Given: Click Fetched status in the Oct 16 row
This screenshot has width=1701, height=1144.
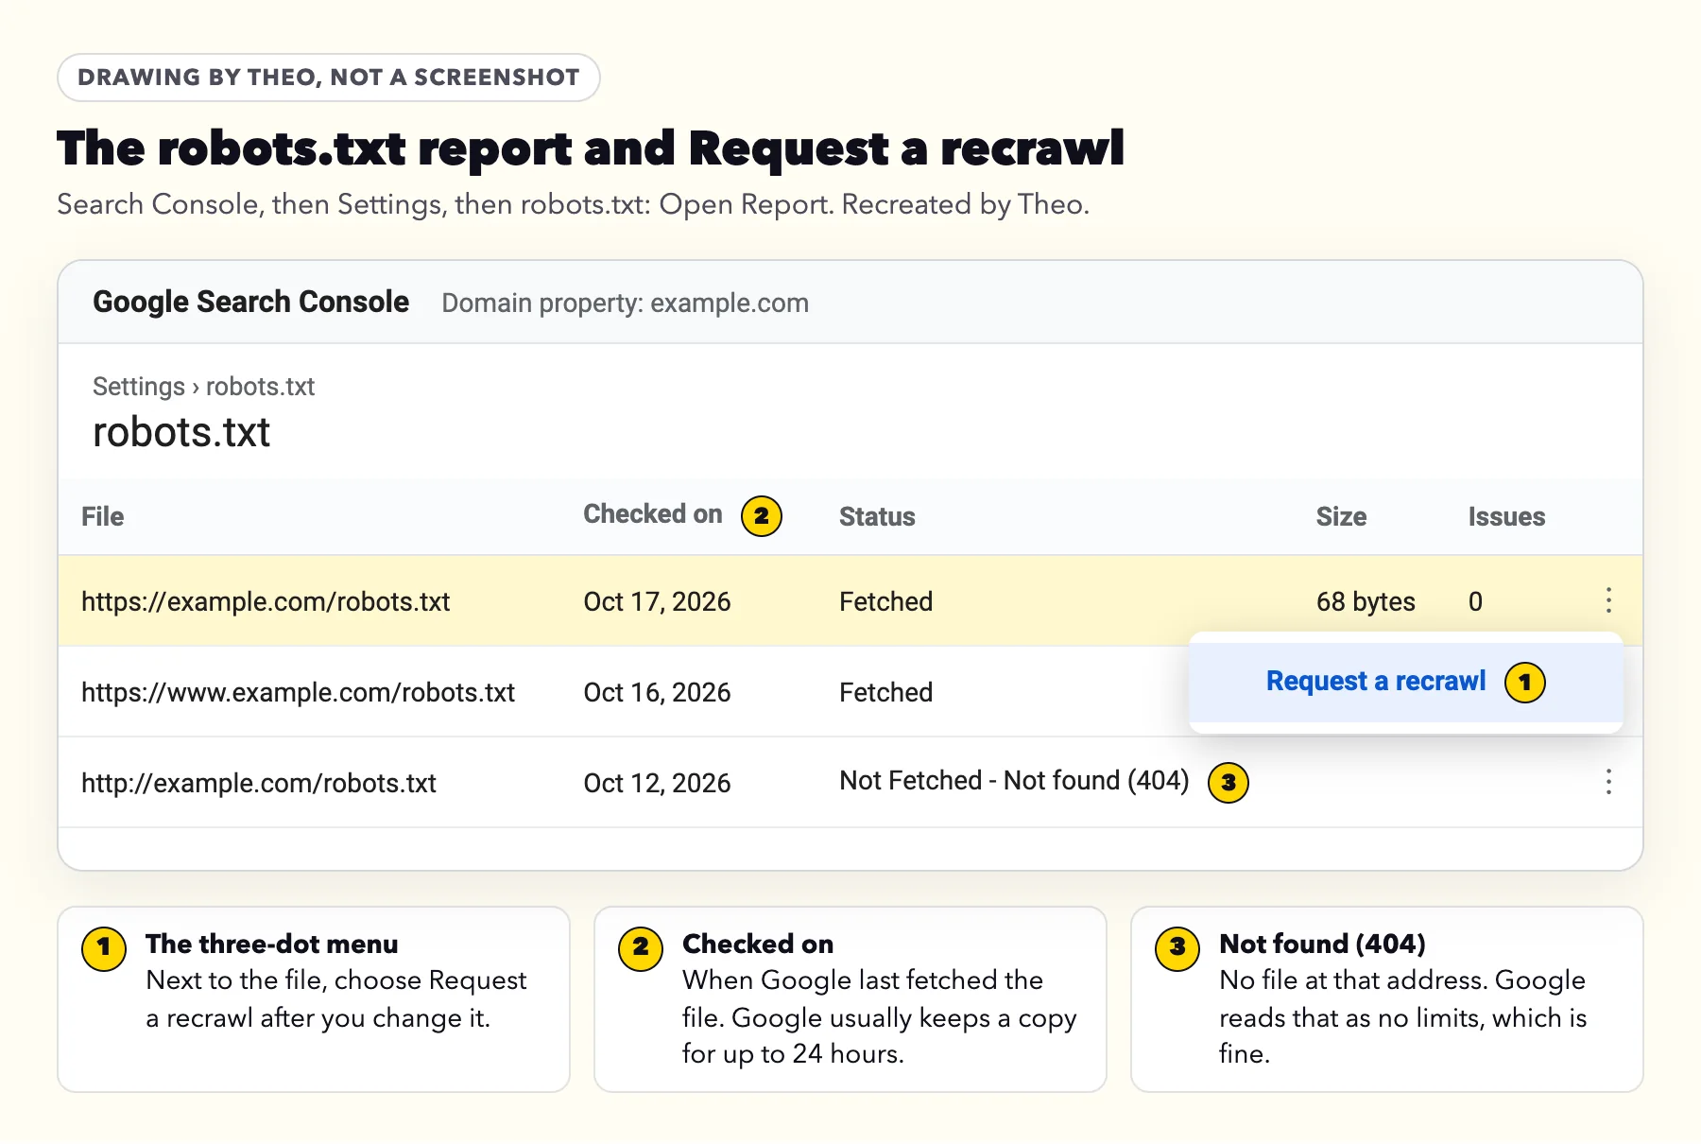Looking at the screenshot, I should [885, 692].
